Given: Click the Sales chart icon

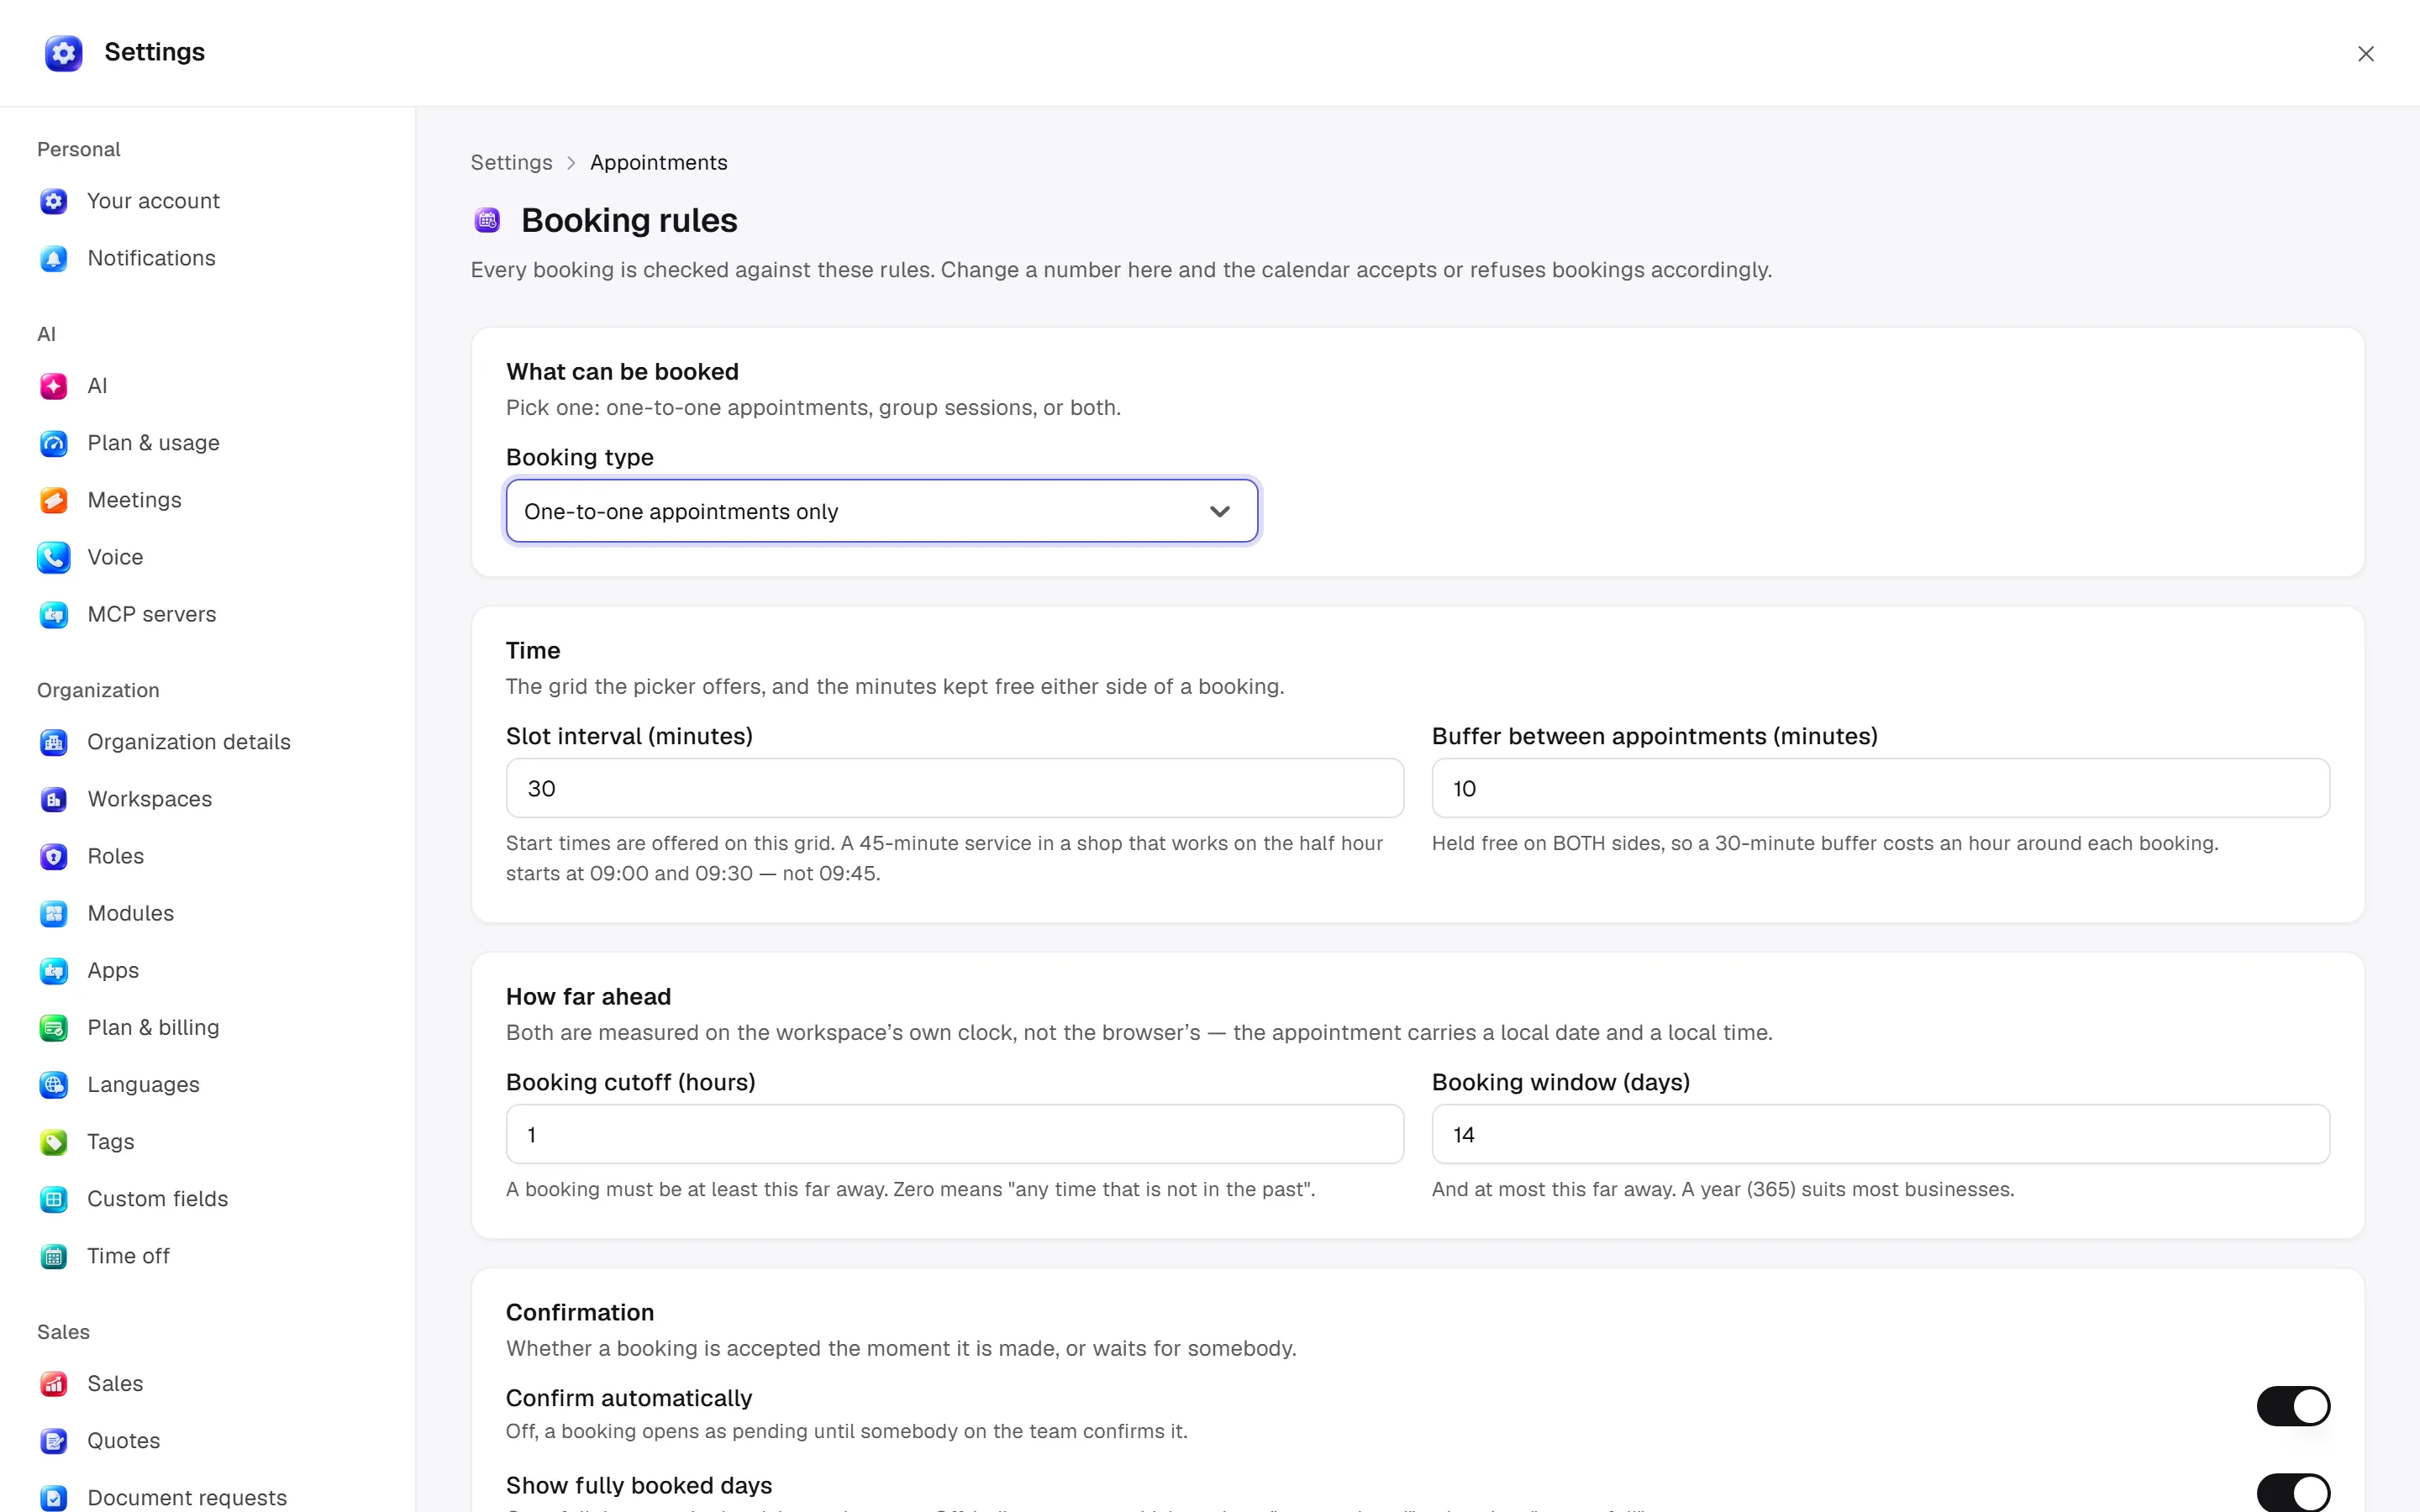Looking at the screenshot, I should tap(54, 1383).
